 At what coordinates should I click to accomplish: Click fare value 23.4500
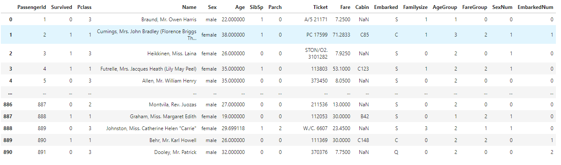(x=341, y=128)
